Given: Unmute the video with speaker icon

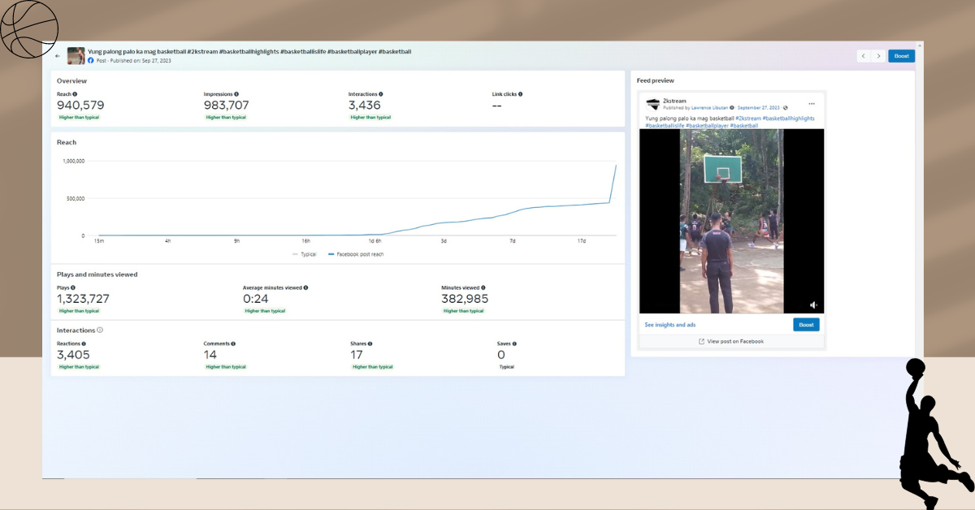Looking at the screenshot, I should 813,305.
